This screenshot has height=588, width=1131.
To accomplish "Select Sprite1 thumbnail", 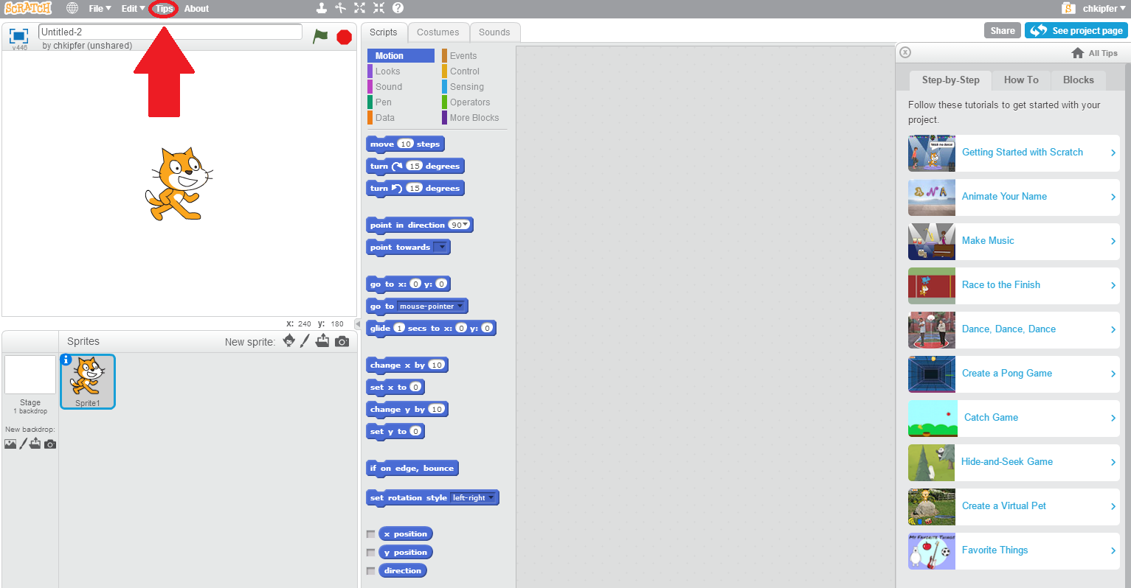I will 88,382.
